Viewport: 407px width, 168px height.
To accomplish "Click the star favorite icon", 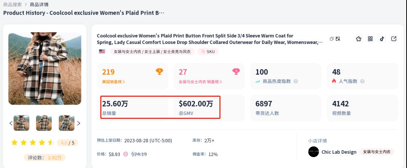I will click(359, 39).
